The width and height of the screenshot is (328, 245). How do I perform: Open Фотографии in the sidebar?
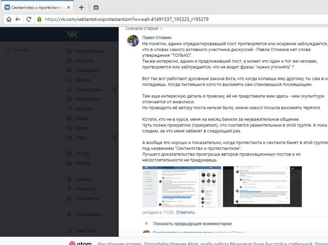pyautogui.click(x=88, y=99)
